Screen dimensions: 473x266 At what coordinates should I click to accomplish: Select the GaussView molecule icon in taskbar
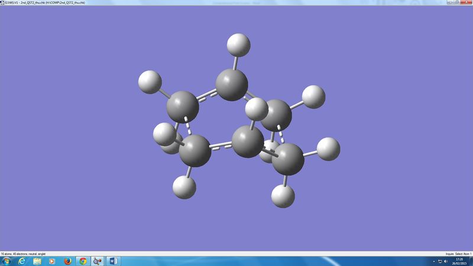(98, 261)
